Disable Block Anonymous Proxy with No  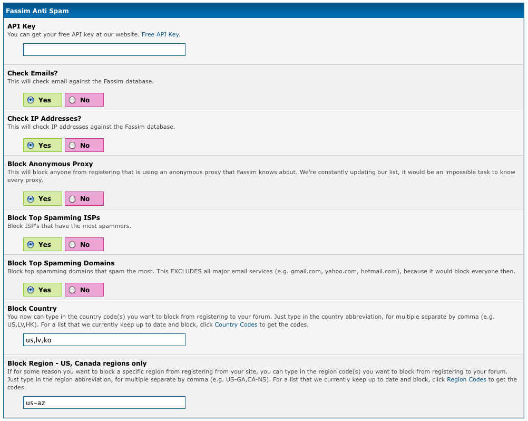[x=72, y=199]
